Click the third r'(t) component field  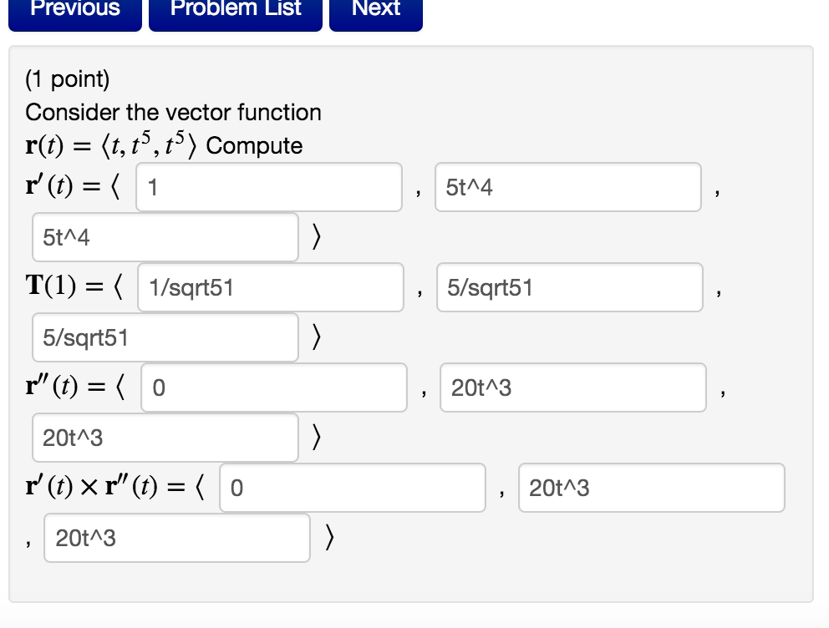coord(164,237)
